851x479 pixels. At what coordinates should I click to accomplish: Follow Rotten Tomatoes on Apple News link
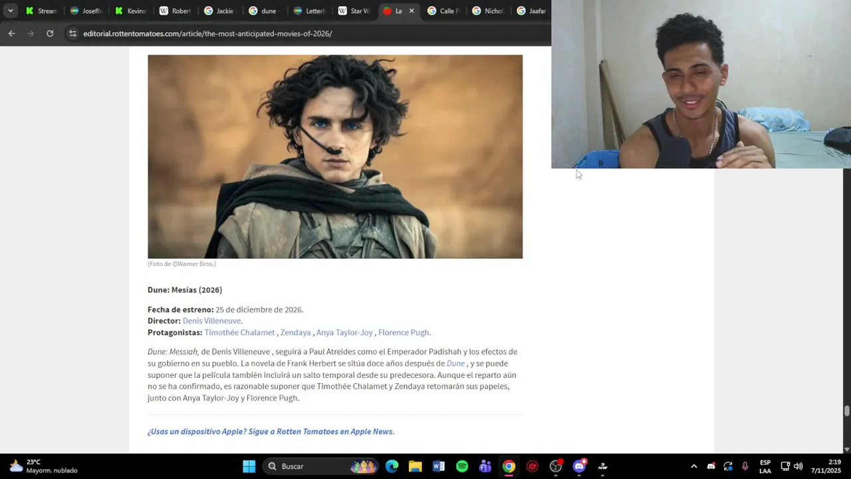[x=271, y=432]
